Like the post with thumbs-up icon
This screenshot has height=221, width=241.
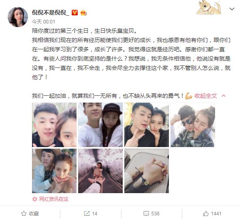coord(206,213)
